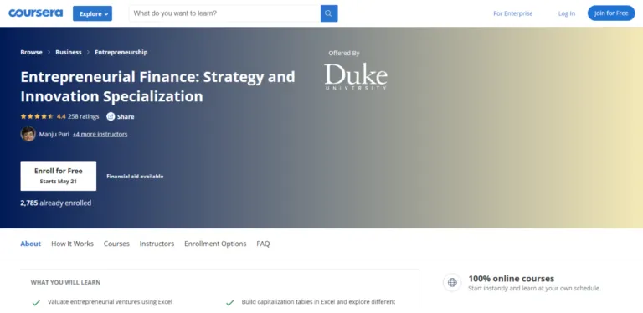This screenshot has width=643, height=313.
Task: Click the 'Offered By' label
Action: 344,53
